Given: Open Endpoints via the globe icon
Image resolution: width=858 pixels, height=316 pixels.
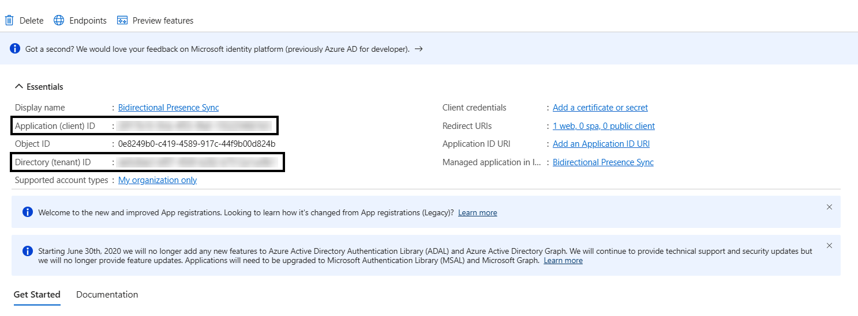Looking at the screenshot, I should 59,21.
